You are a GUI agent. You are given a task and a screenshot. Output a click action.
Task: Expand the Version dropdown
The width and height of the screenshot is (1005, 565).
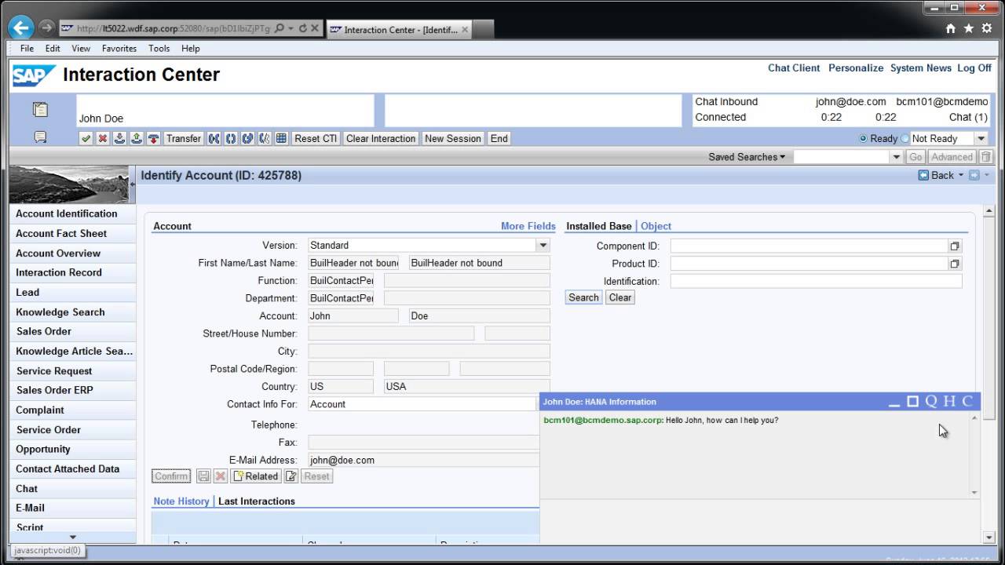point(543,245)
